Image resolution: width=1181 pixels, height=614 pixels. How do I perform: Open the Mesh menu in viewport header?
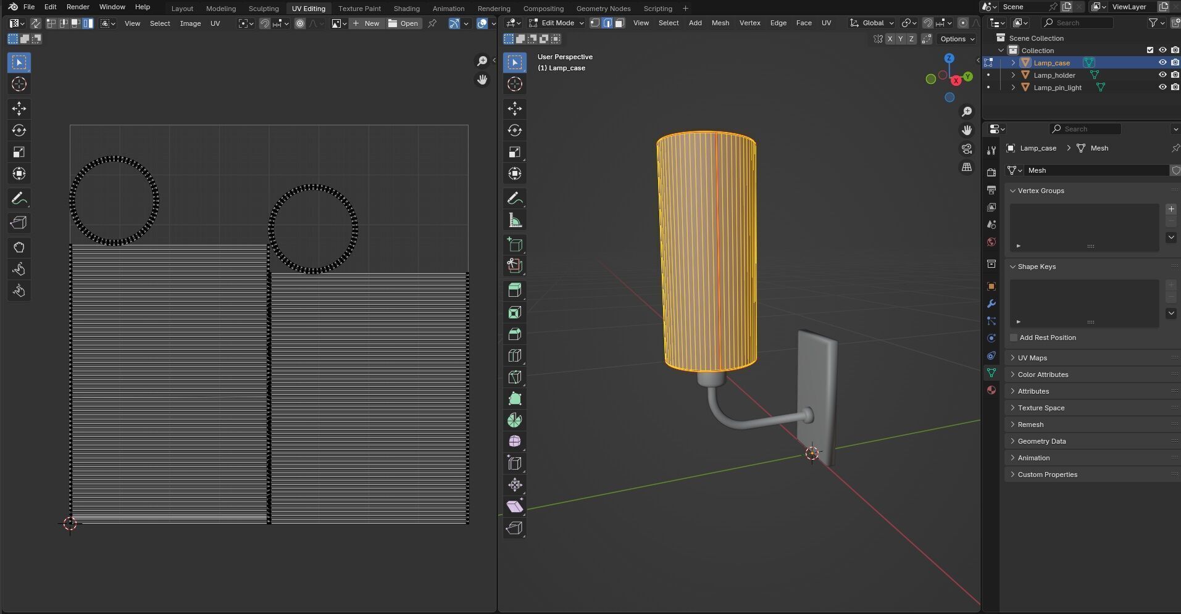[720, 23]
